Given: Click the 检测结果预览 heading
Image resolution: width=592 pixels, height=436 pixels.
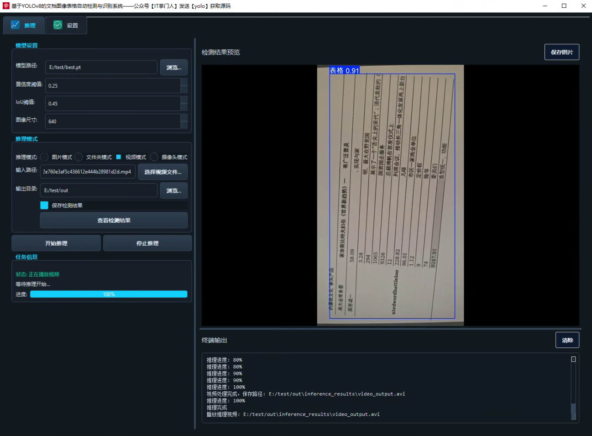Looking at the screenshot, I should click(x=221, y=53).
